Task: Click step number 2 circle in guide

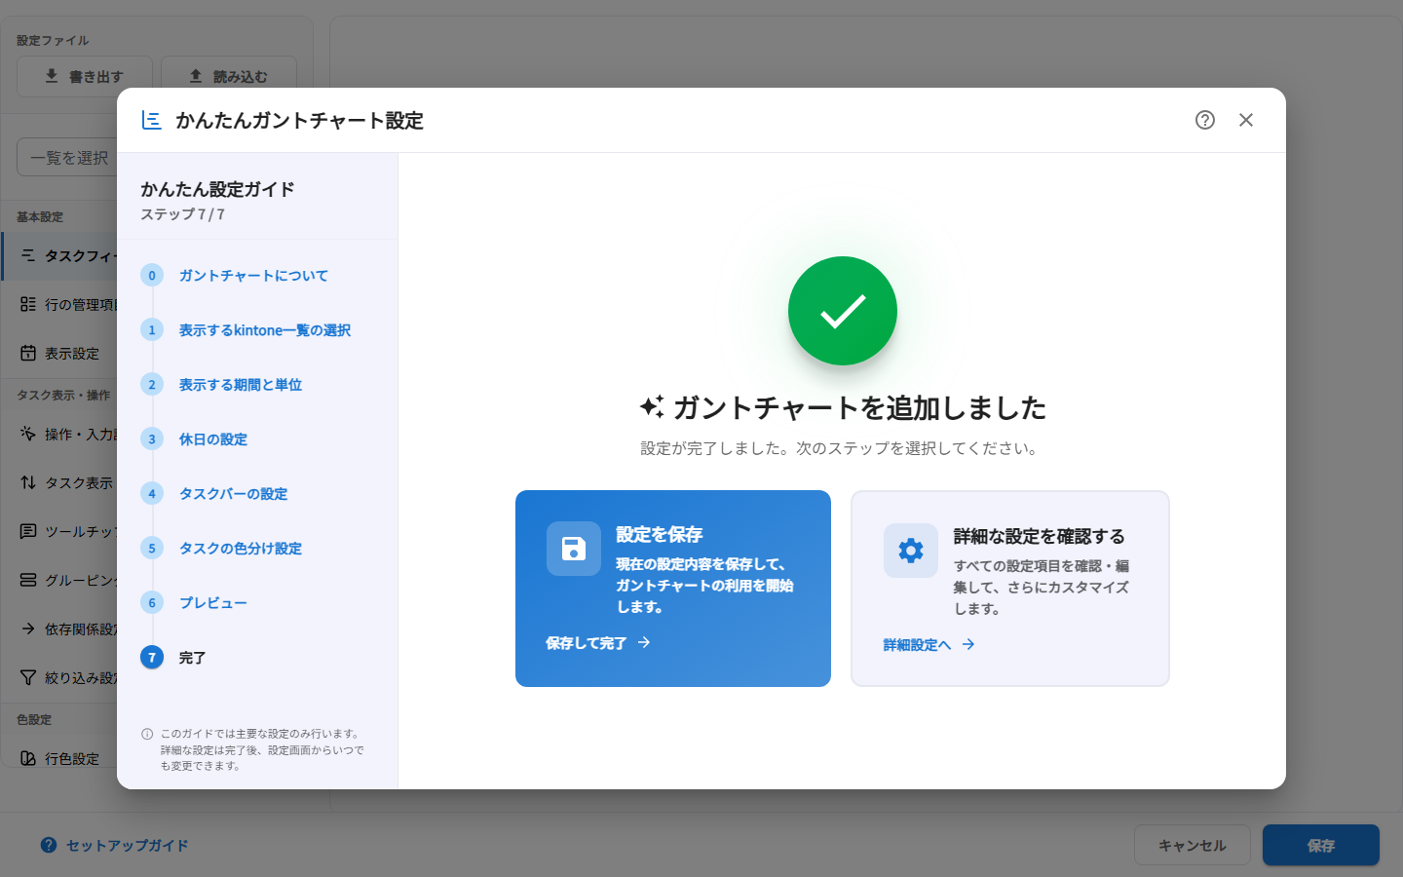Action: coord(152,385)
